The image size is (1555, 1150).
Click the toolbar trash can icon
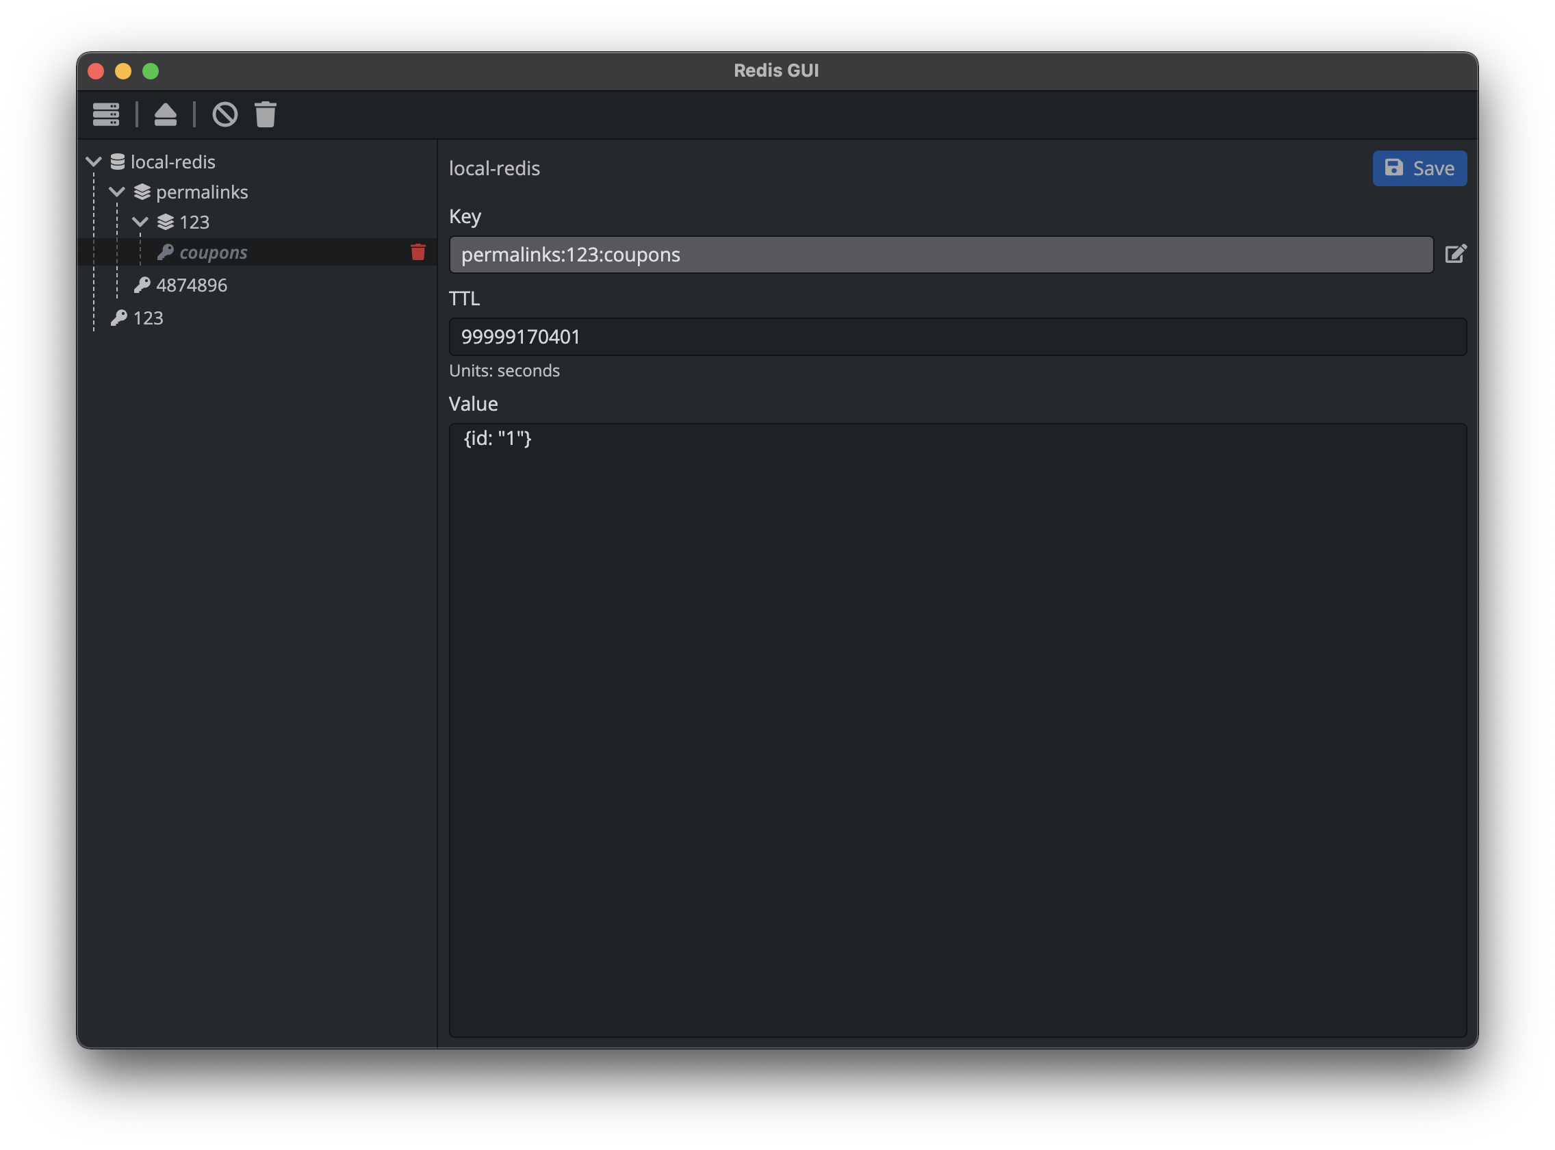coord(265,114)
